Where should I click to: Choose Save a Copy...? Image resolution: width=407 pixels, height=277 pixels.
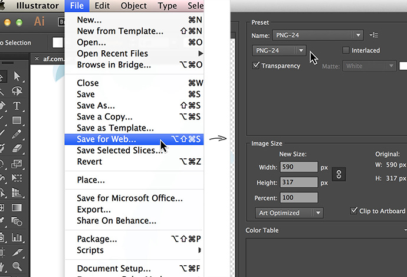pos(134,117)
